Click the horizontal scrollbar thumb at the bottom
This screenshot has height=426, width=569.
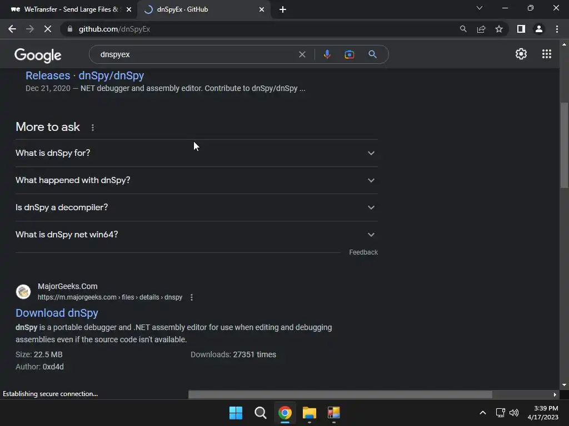click(340, 394)
